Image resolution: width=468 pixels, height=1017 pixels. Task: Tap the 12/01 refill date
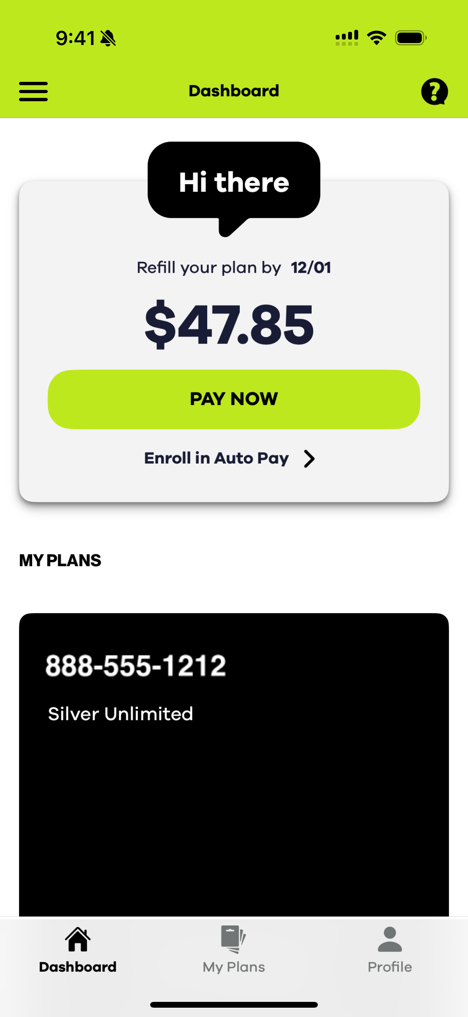click(311, 268)
